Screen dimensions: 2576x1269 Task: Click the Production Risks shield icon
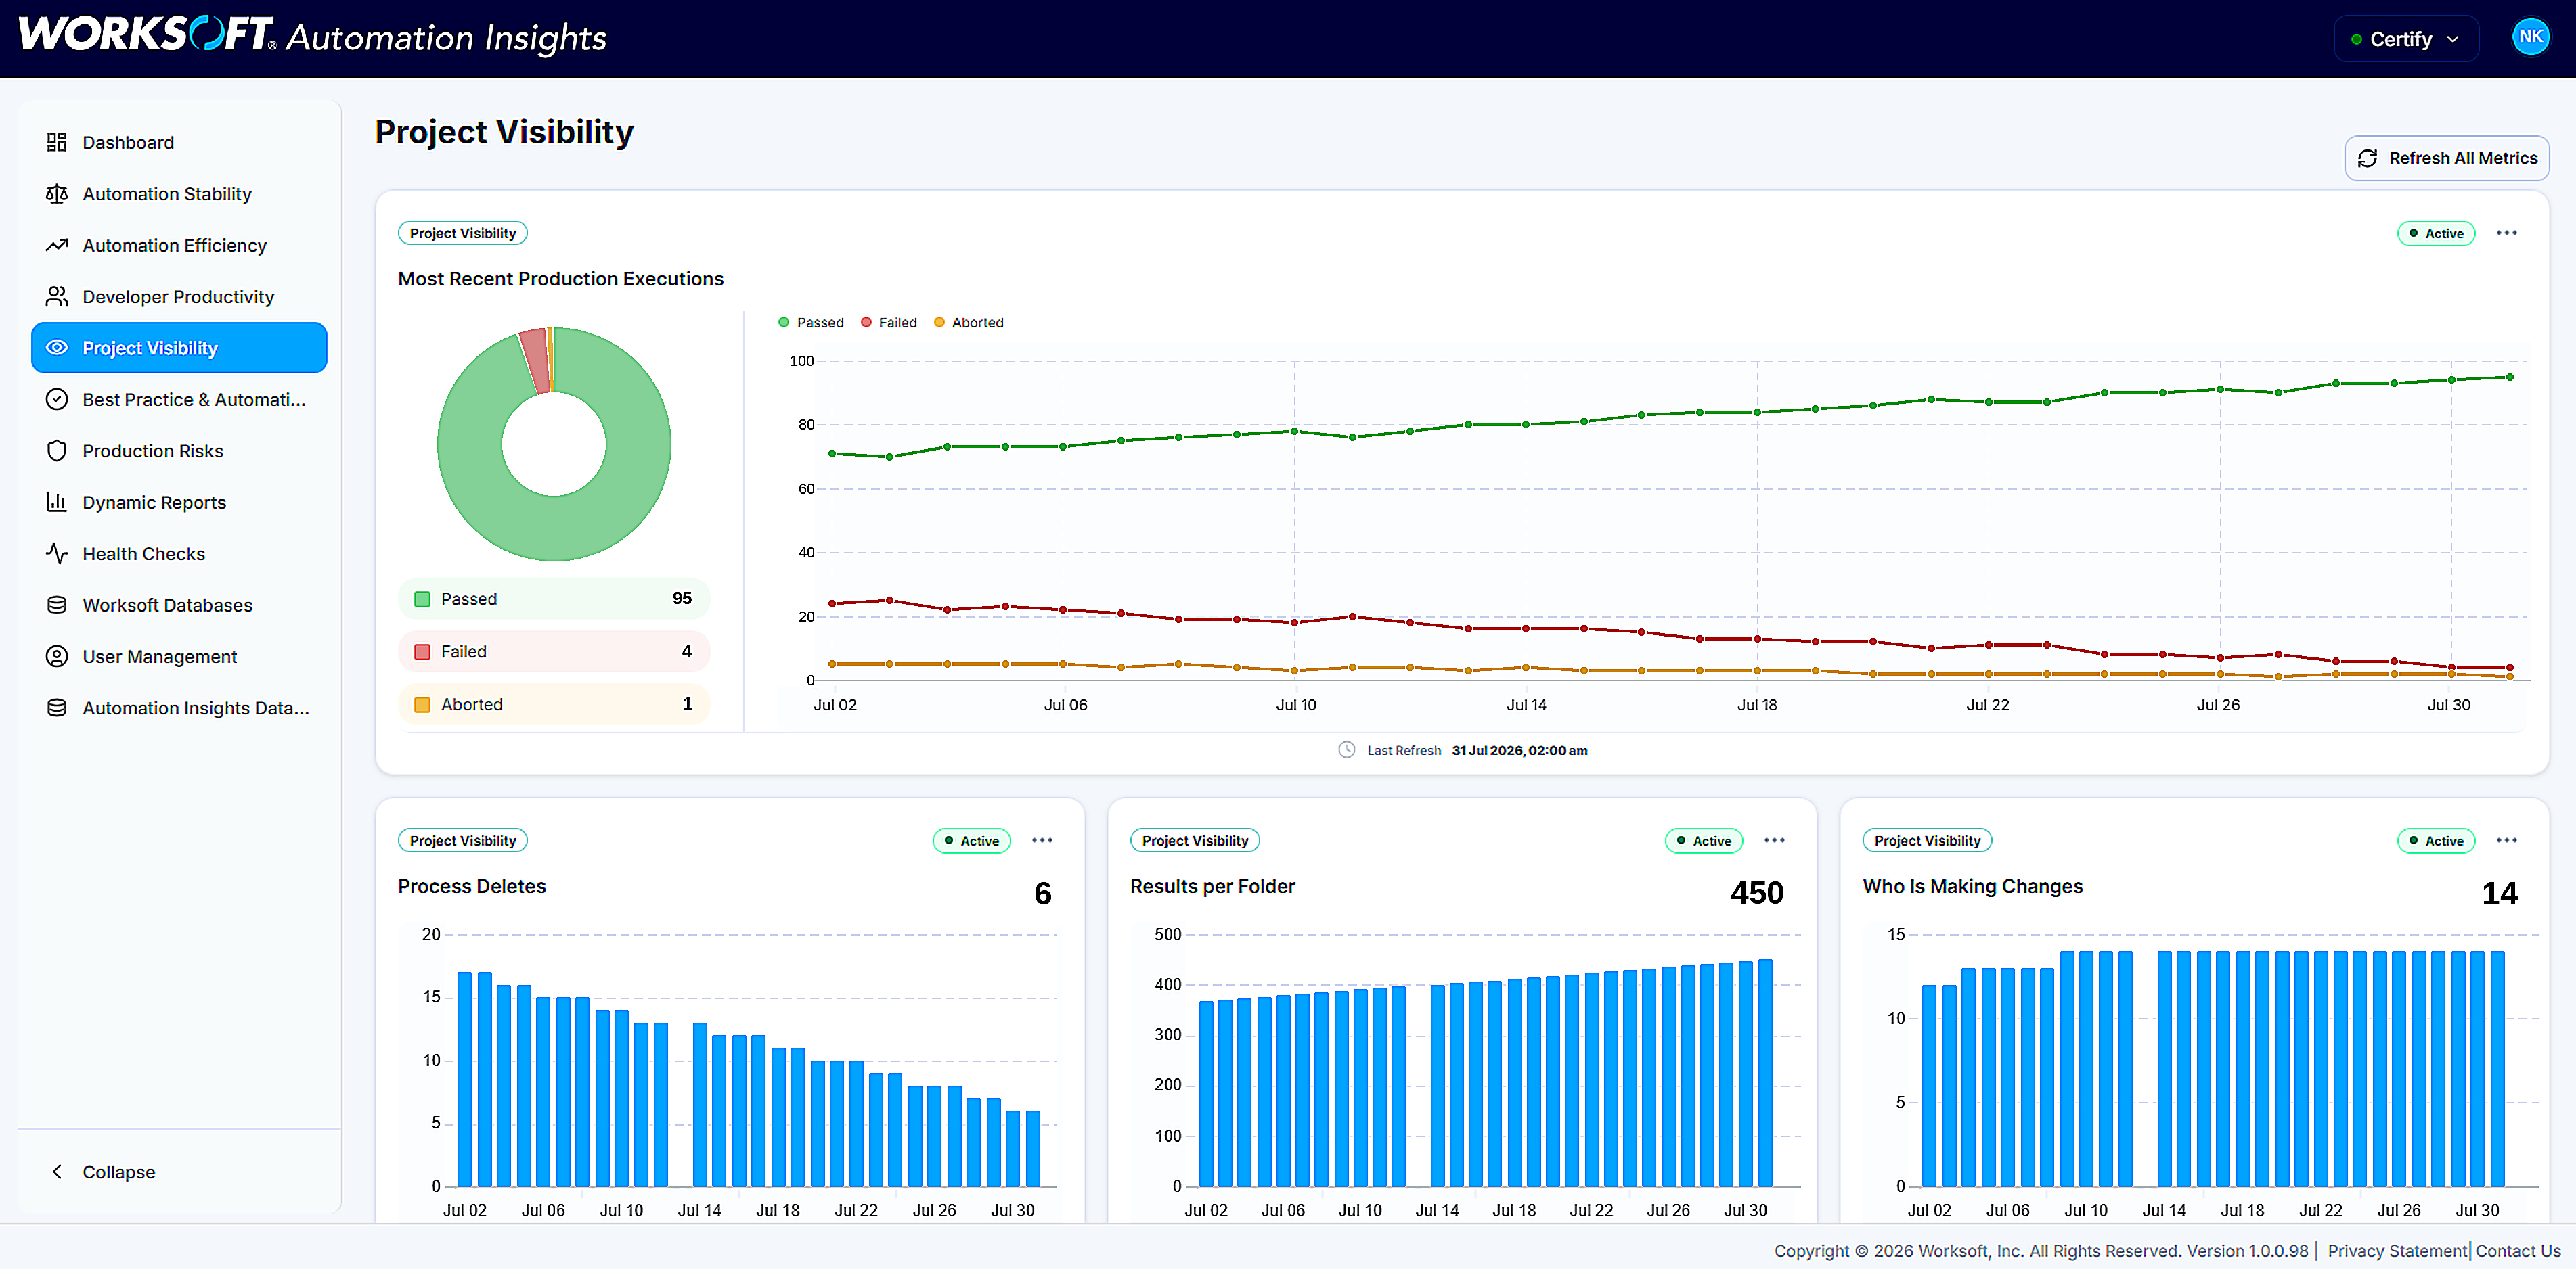(x=57, y=451)
